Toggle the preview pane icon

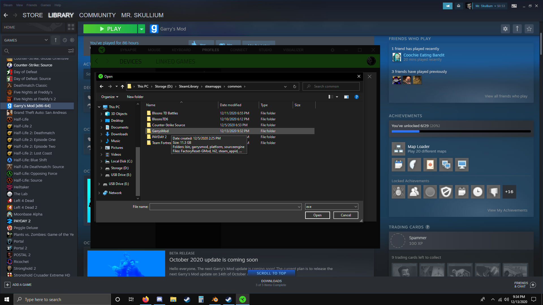coord(346,97)
